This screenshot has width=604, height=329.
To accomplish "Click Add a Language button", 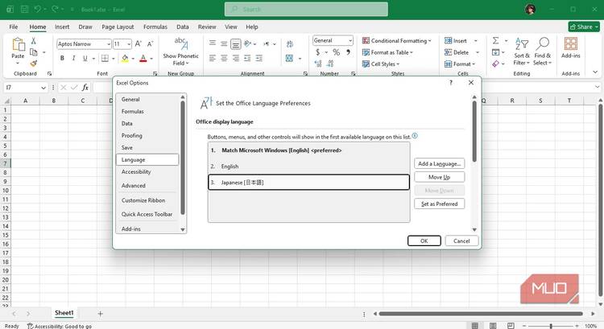I will click(x=439, y=163).
